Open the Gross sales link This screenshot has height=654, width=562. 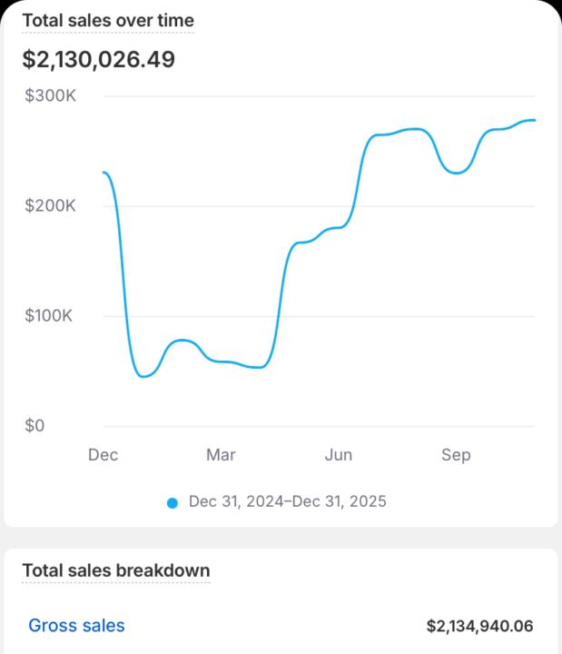click(76, 625)
